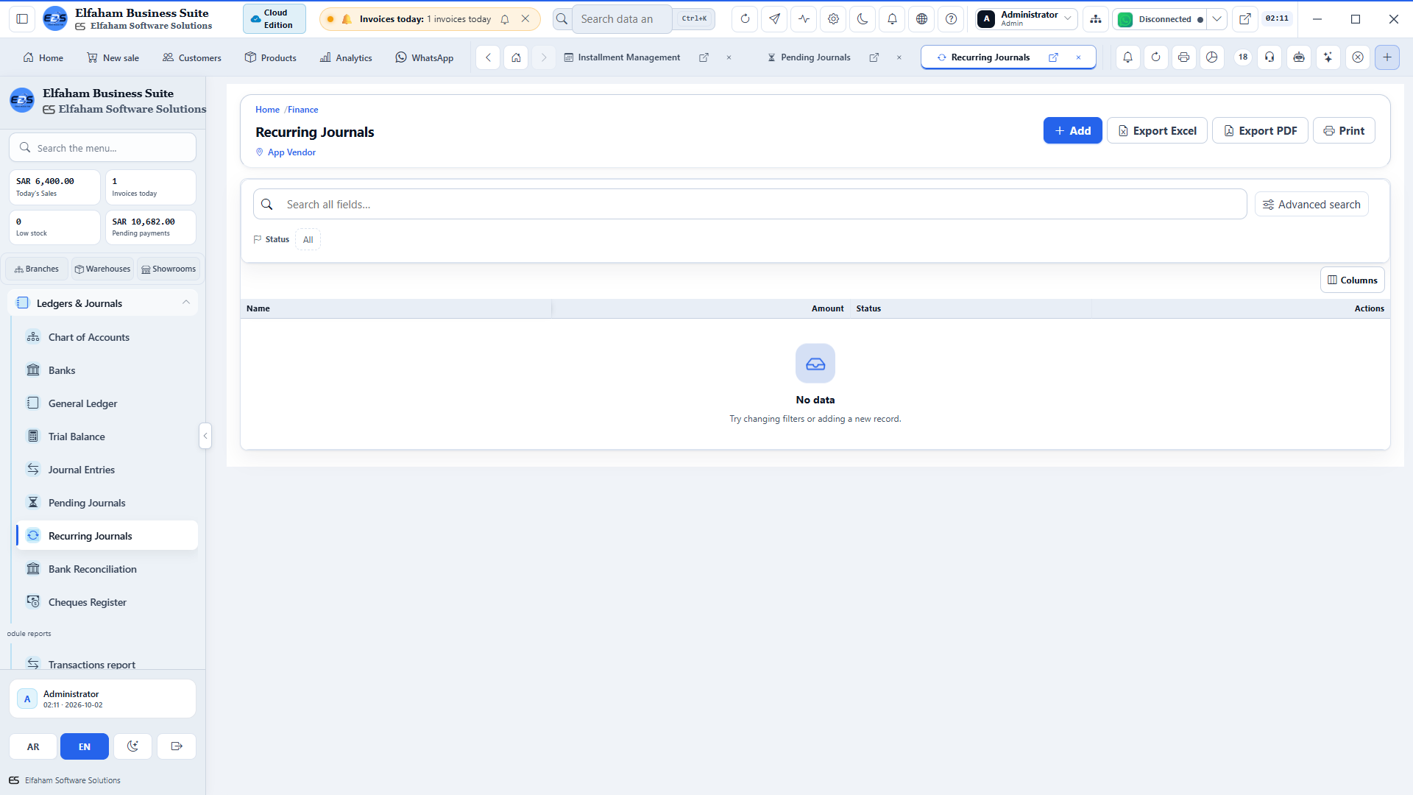1413x795 pixels.
Task: Toggle dark mode moon icon in header
Action: [x=863, y=19]
